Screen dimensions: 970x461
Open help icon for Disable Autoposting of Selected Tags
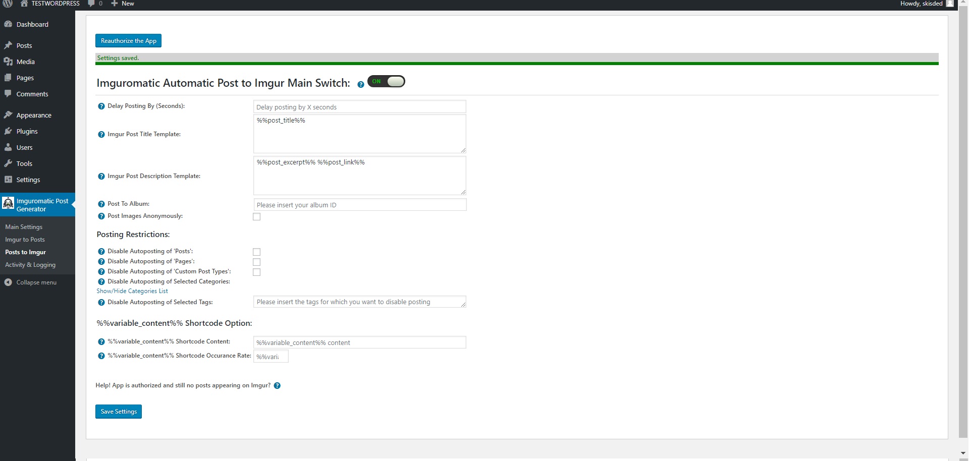click(x=101, y=303)
